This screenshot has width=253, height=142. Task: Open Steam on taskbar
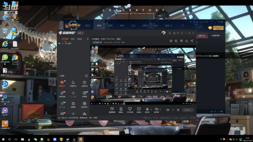pyautogui.click(x=68, y=139)
